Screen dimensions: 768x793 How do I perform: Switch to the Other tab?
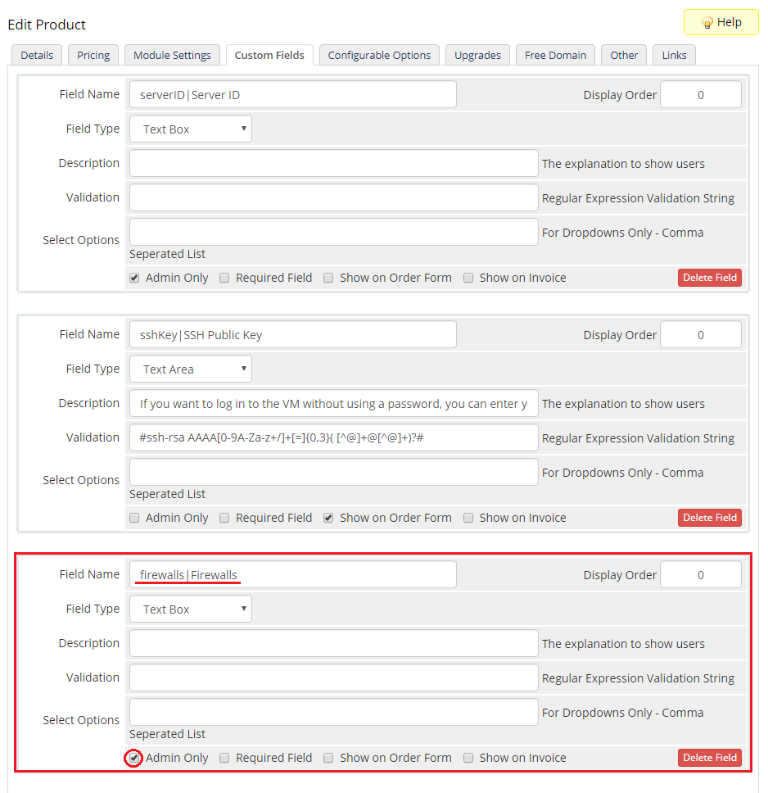624,55
